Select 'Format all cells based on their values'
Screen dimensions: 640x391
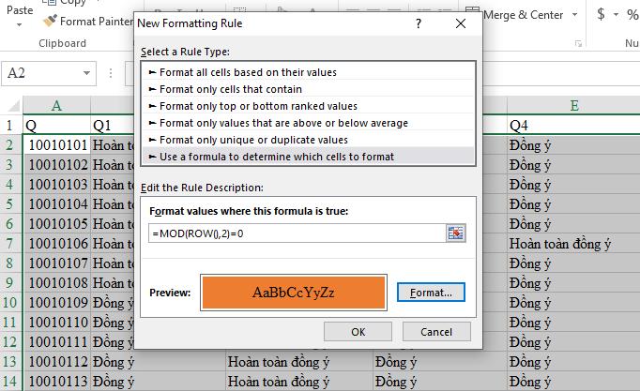248,72
